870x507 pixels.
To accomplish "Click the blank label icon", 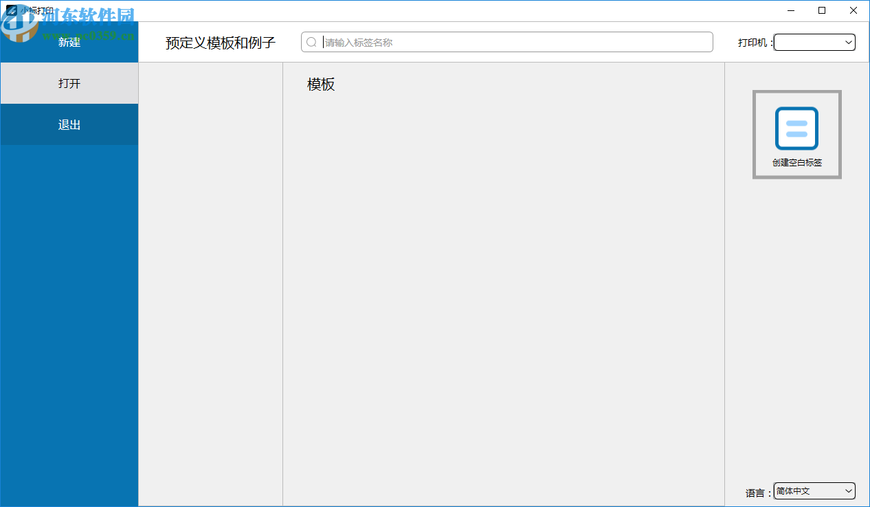I will point(796,128).
